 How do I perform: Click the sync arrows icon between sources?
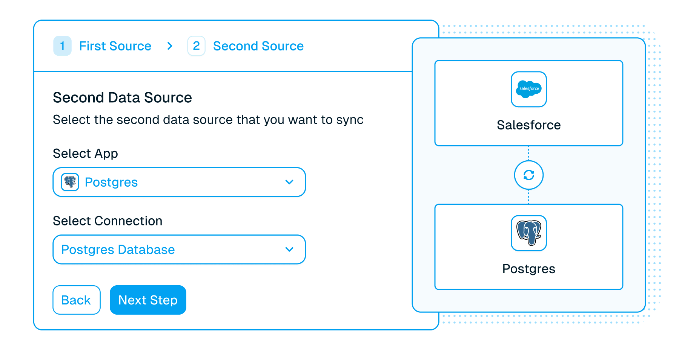pos(529,175)
